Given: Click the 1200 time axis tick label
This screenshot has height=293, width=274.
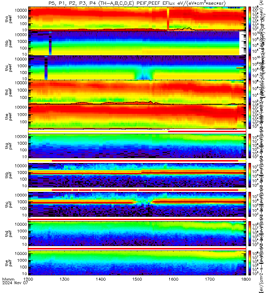Looking at the screenshot, I should pos(28,279).
